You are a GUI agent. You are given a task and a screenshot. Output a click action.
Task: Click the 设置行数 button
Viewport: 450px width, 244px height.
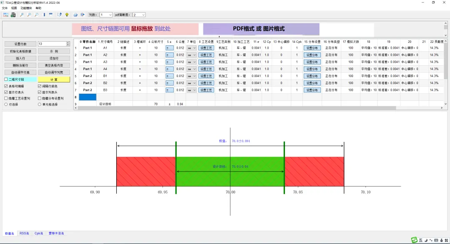point(20,44)
